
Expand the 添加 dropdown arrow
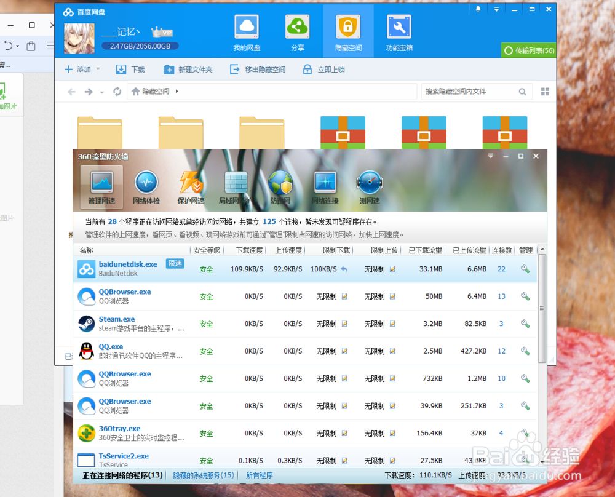98,69
